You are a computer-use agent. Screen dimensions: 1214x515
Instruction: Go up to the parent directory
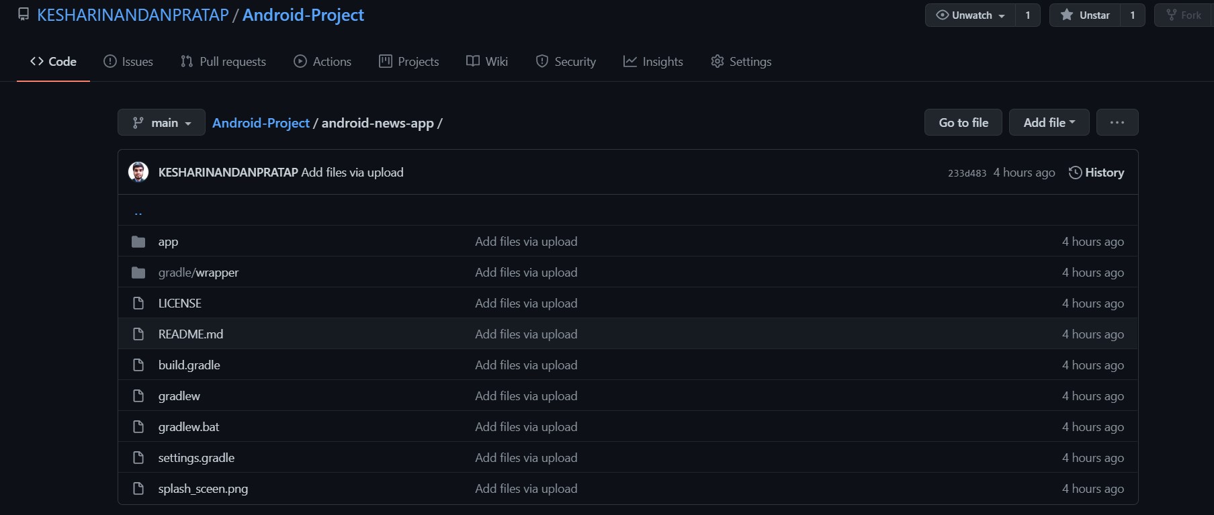click(x=138, y=212)
